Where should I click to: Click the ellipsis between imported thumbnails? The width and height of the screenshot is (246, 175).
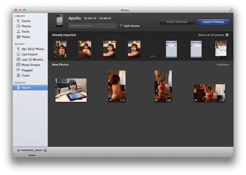pos(153,56)
